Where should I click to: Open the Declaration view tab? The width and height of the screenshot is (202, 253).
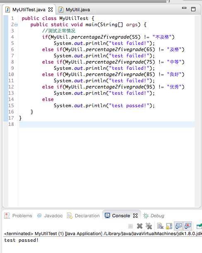click(83, 216)
